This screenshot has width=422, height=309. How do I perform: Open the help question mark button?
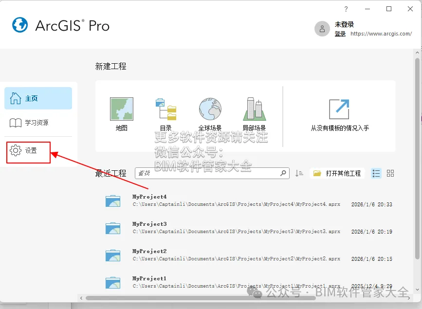[346, 9]
